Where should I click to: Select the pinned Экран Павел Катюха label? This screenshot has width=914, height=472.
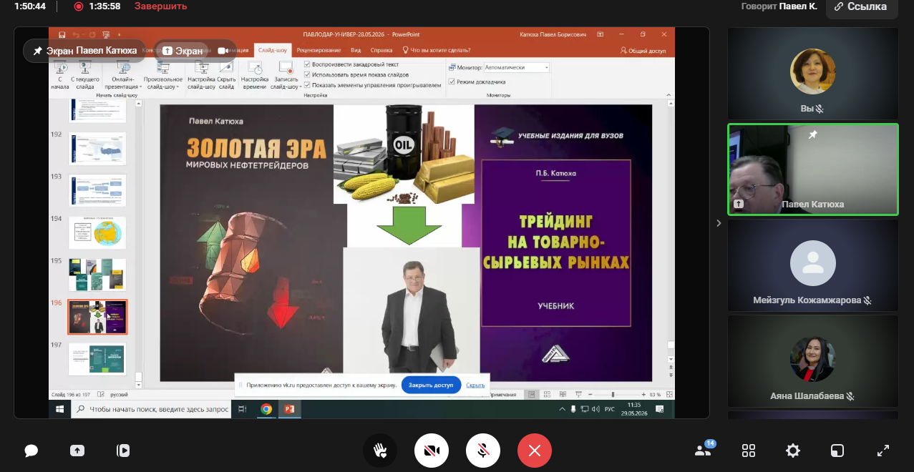point(84,51)
